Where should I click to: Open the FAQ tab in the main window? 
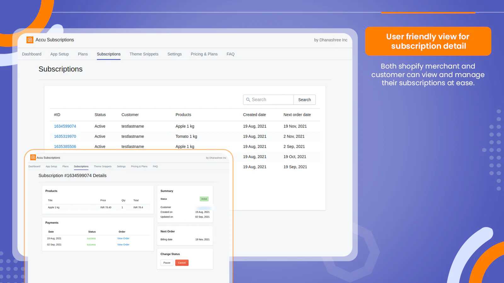coord(231,54)
